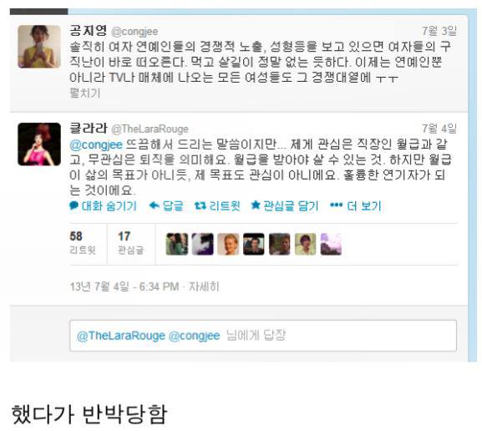Click the retweet arrows icon
This screenshot has width=482, height=431.
(200, 205)
